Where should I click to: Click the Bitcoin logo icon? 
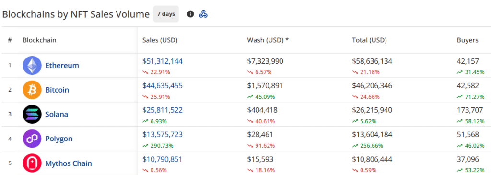pos(32,90)
